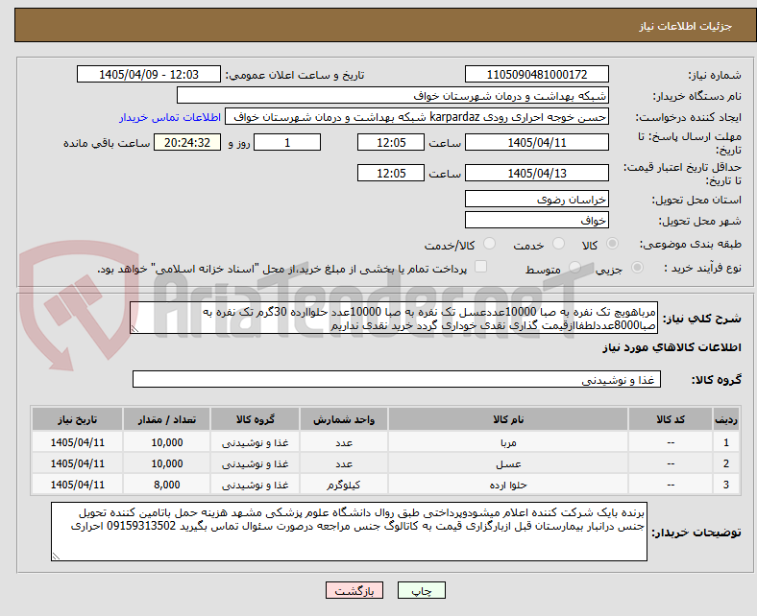The width and height of the screenshot is (757, 616).
Task: Click the buyer organization name field
Action: click(393, 96)
